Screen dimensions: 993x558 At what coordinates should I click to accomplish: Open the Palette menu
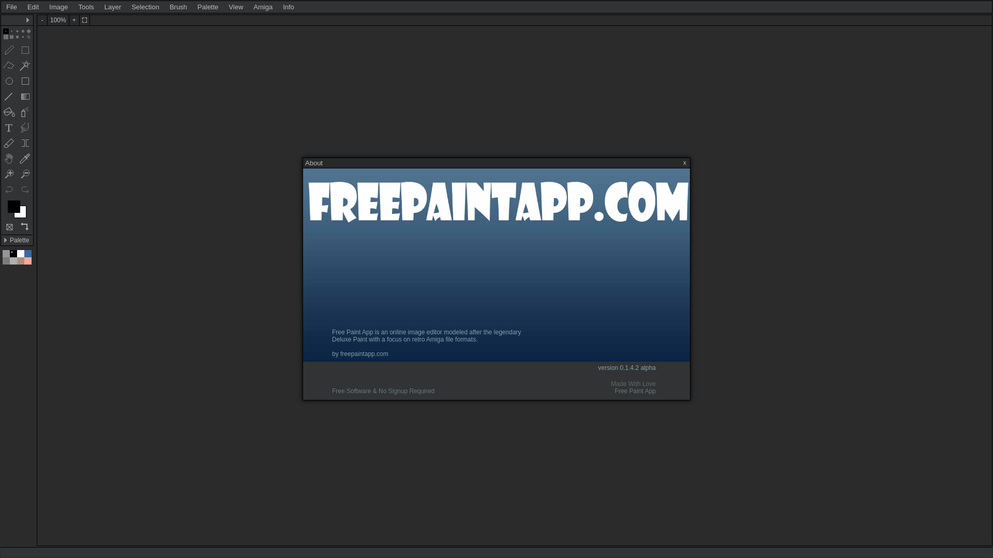pyautogui.click(x=208, y=7)
